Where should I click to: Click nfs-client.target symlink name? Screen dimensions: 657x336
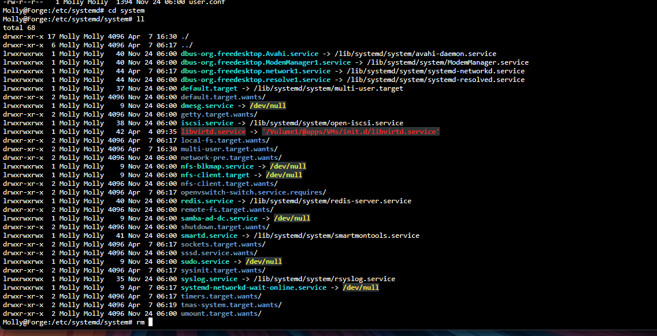pyautogui.click(x=215, y=175)
